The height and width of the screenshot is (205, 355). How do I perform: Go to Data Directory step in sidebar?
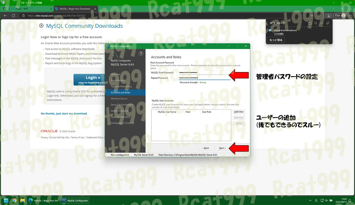coord(118,80)
